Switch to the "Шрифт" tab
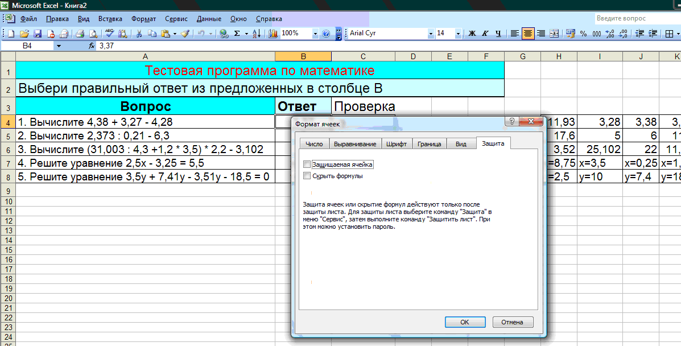This screenshot has height=346, width=681. pyautogui.click(x=396, y=144)
